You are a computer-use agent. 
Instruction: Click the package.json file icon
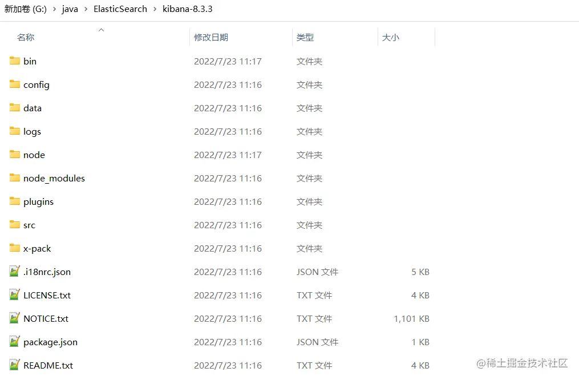pyautogui.click(x=14, y=342)
